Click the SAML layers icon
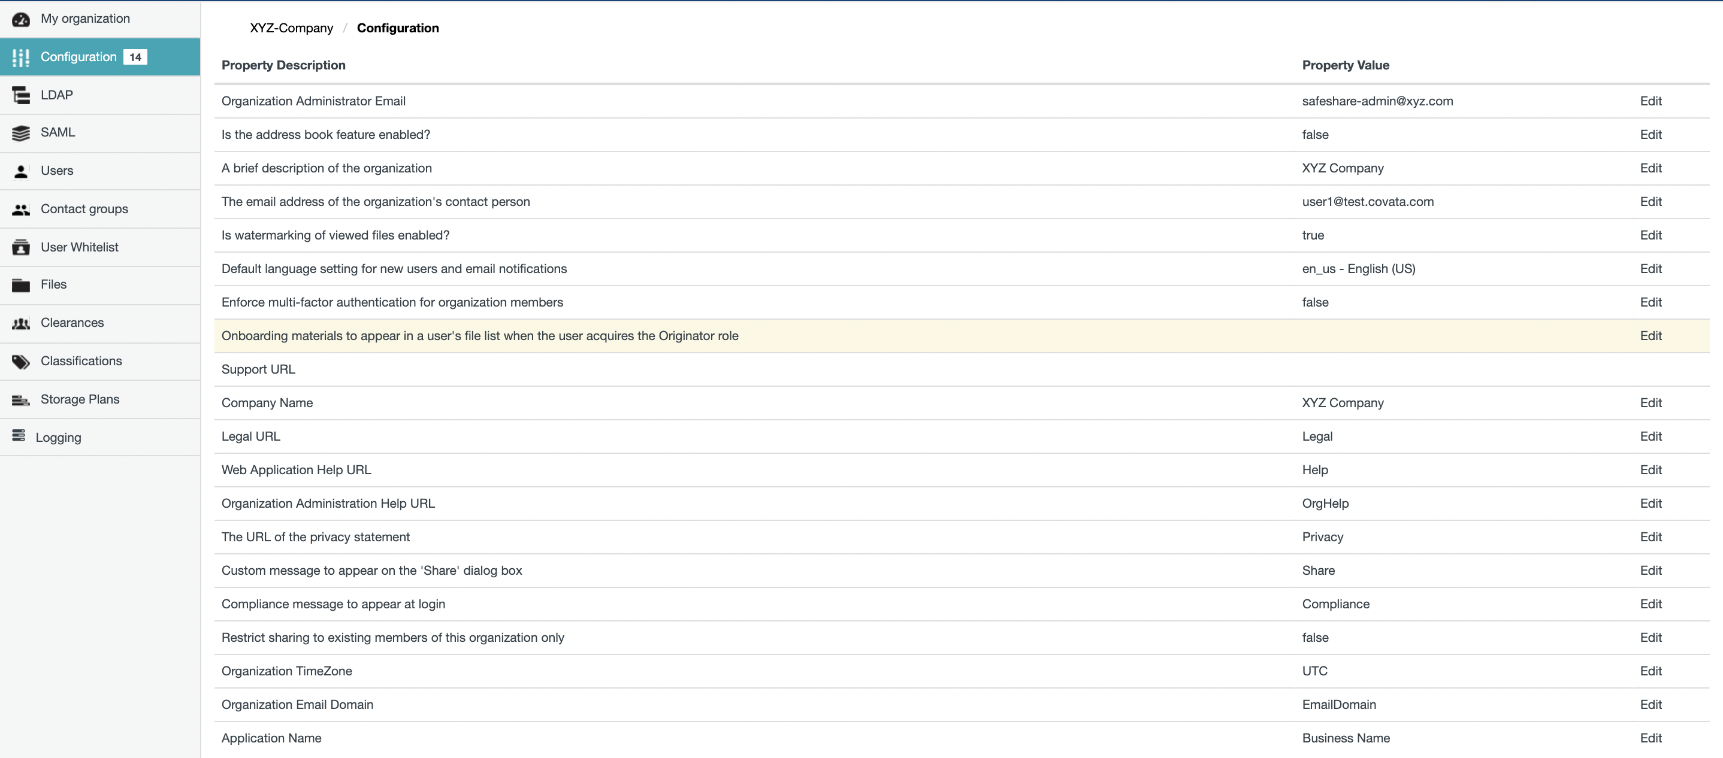Image resolution: width=1723 pixels, height=758 pixels. (x=21, y=133)
